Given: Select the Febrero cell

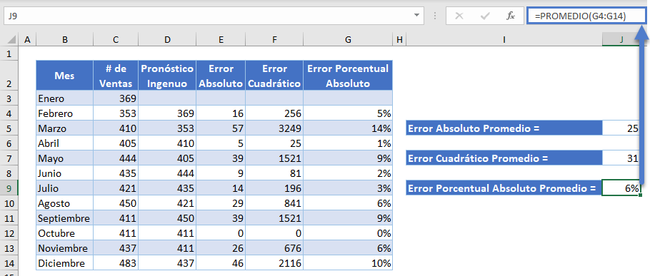Looking at the screenshot, I should click(x=65, y=113).
